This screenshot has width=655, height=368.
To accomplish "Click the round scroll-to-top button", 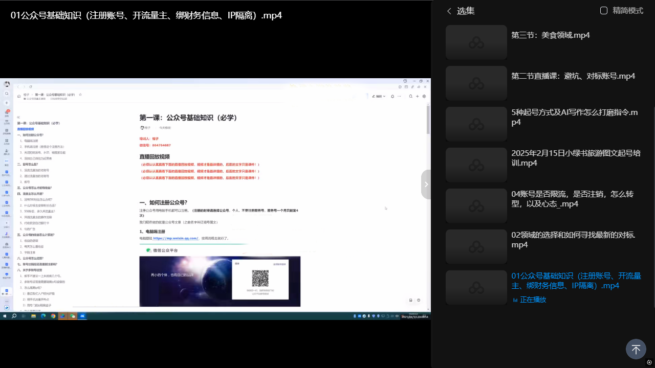I will (x=636, y=349).
